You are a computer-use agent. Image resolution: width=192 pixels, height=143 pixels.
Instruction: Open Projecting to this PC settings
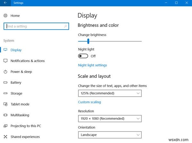26,126
